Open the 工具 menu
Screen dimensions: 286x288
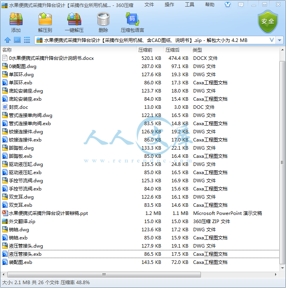189,5
